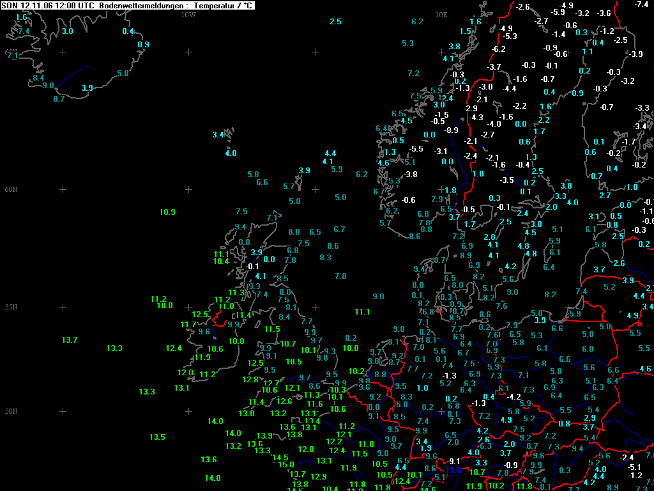The image size is (654, 491).
Task: Click the -6.2 white temperature value
Action: pos(498,49)
